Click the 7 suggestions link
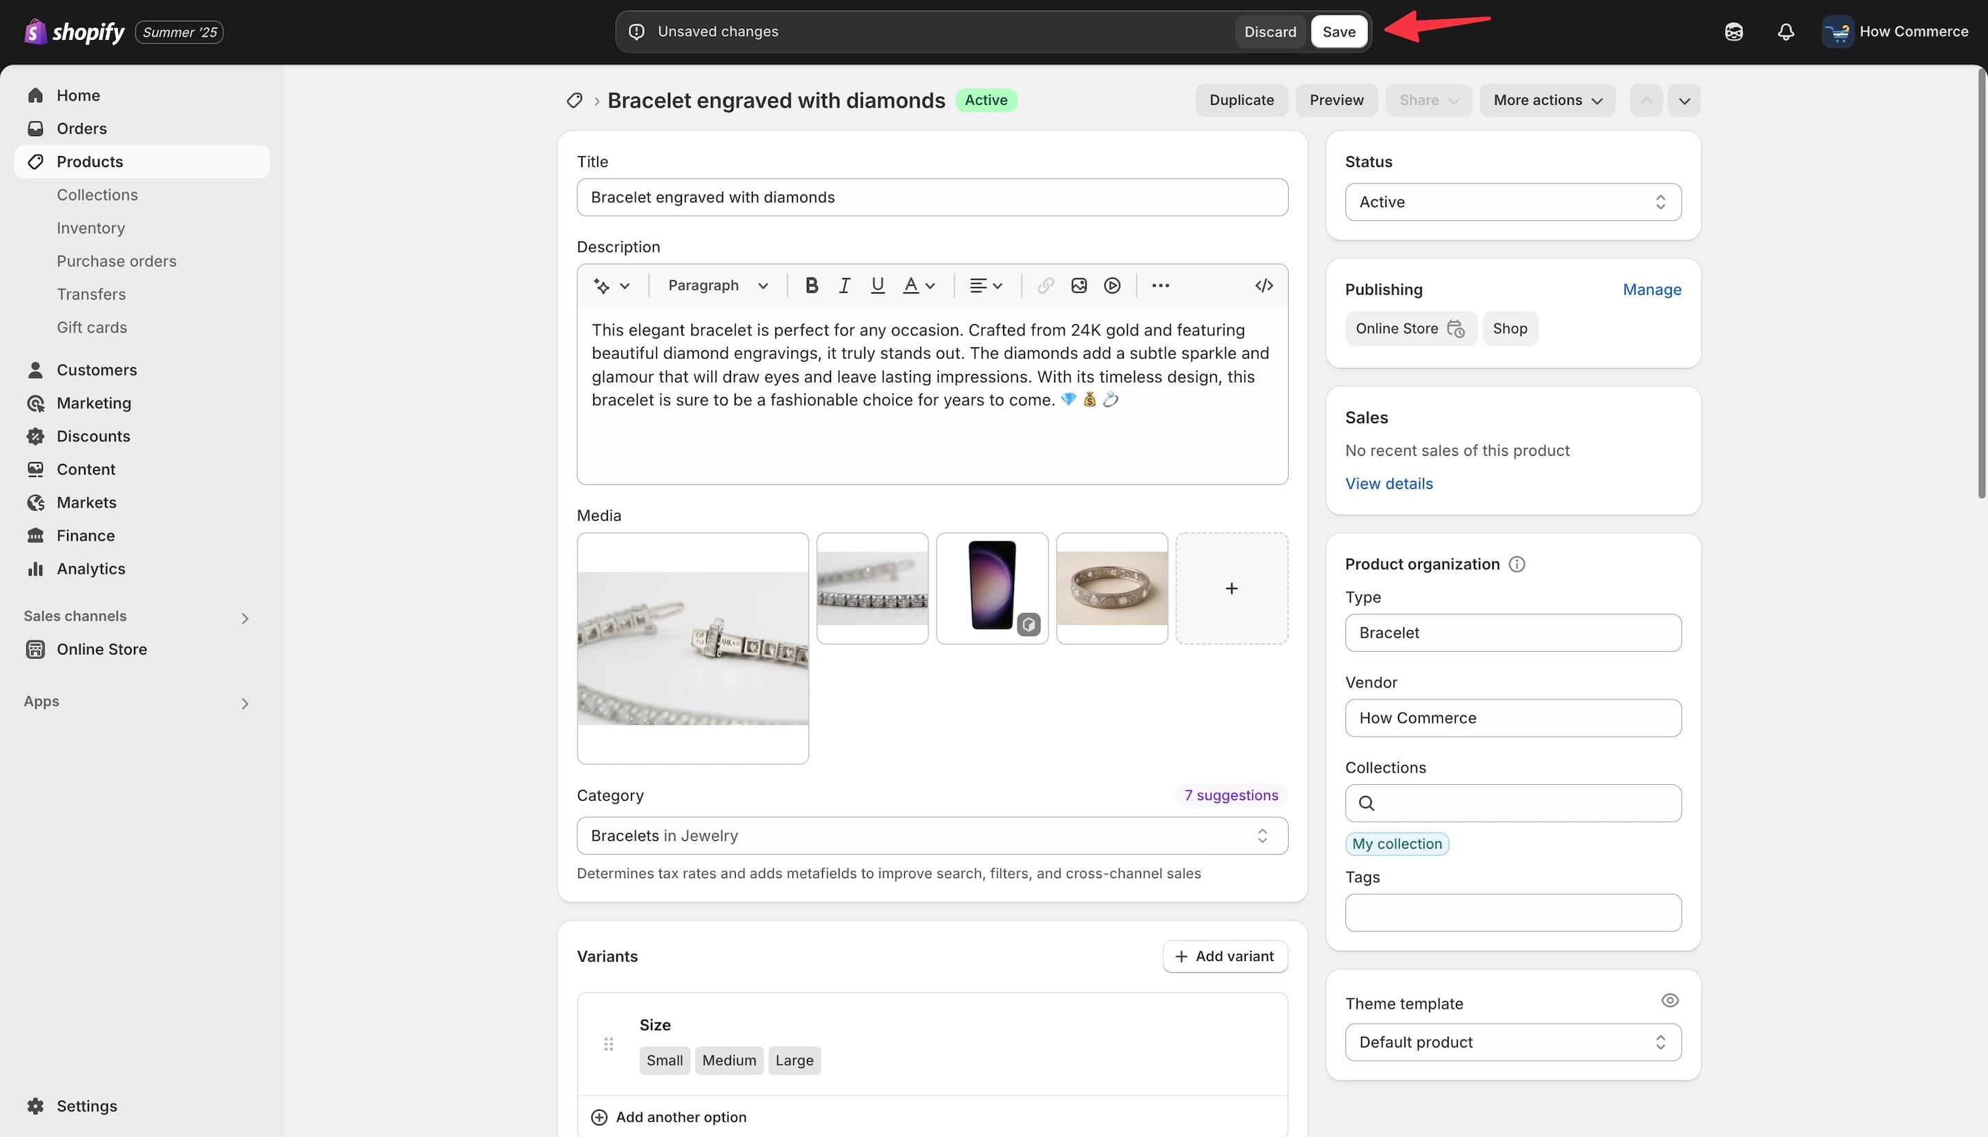This screenshot has width=1988, height=1137. [1231, 796]
